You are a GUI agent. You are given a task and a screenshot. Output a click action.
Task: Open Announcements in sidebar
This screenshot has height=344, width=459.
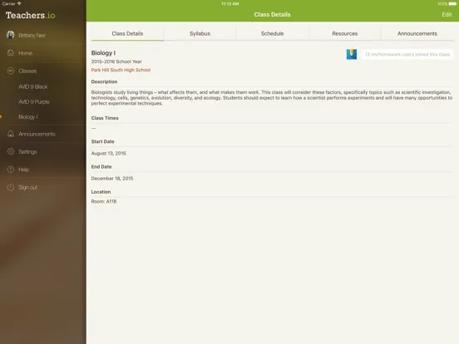coord(37,134)
